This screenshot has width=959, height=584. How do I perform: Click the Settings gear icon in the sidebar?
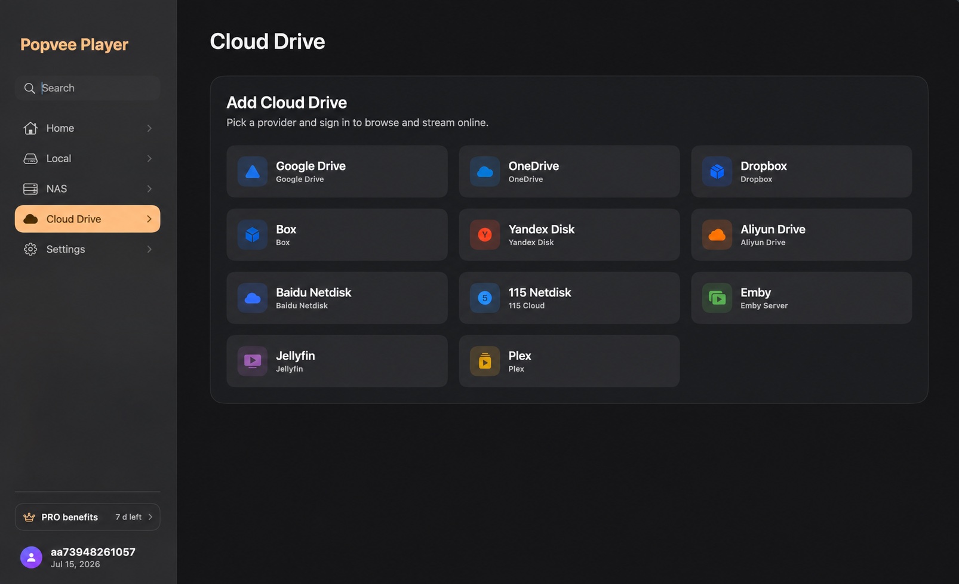[30, 249]
